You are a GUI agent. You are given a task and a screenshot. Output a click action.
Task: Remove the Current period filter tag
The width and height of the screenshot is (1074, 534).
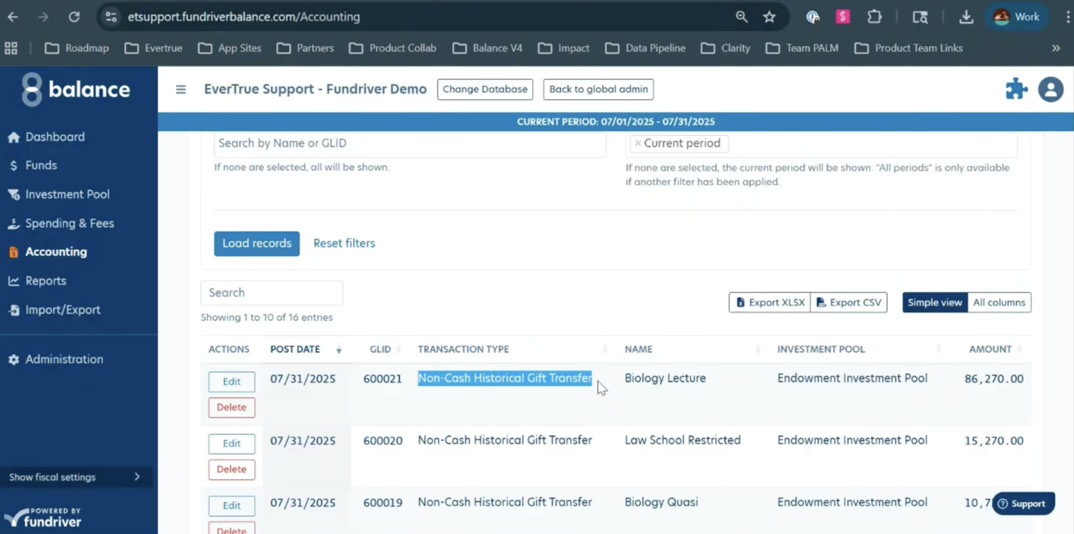click(x=638, y=143)
